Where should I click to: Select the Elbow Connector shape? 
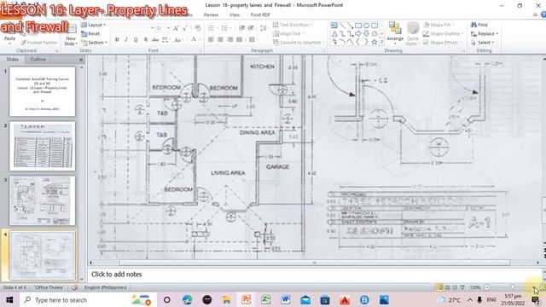tap(342, 34)
